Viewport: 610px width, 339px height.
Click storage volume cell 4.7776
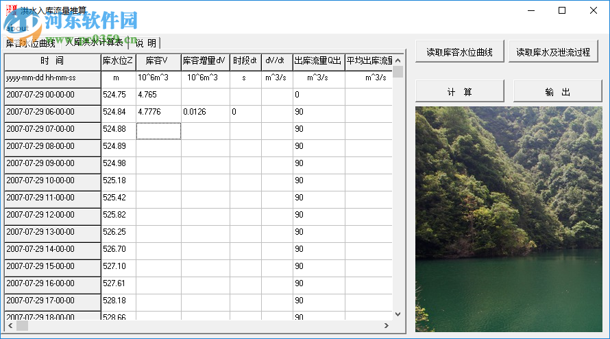point(158,113)
